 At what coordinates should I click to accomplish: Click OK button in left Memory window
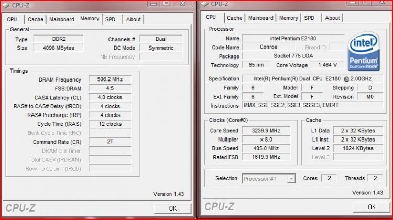click(173, 209)
